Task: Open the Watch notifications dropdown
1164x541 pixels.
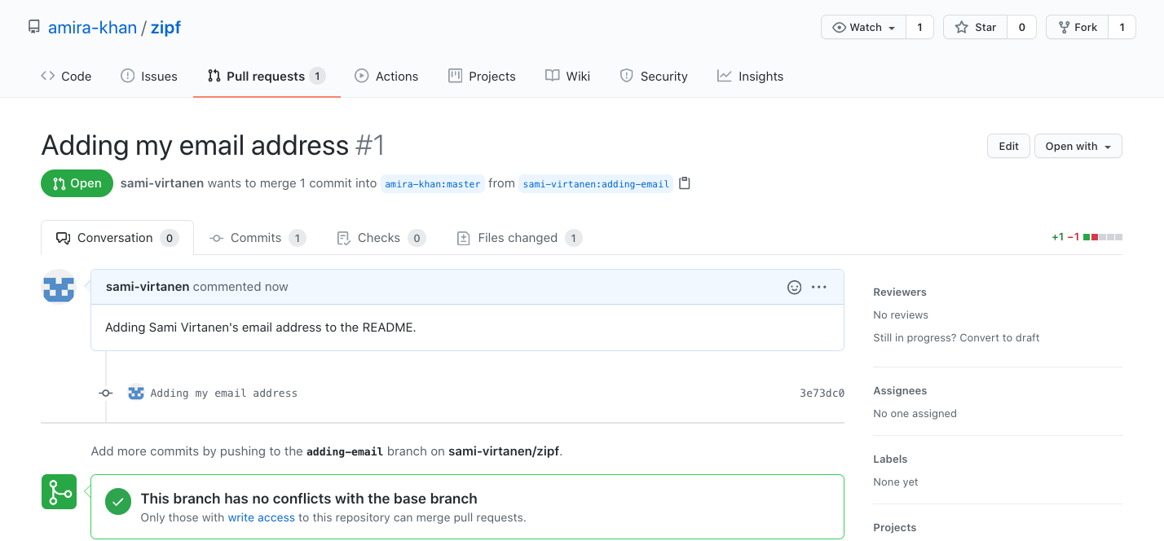Action: click(863, 27)
